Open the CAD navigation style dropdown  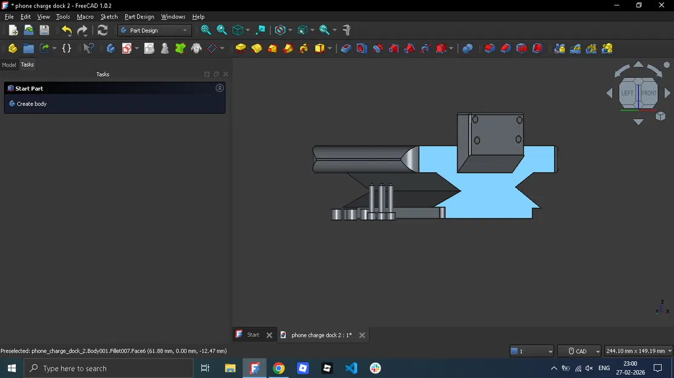click(x=579, y=351)
